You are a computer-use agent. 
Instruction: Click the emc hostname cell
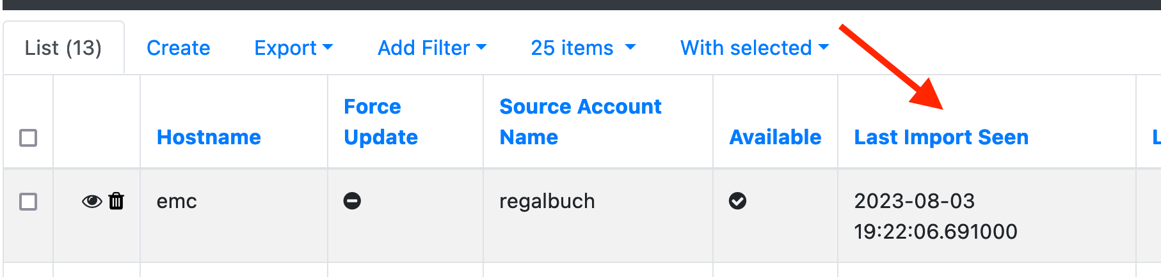(177, 201)
